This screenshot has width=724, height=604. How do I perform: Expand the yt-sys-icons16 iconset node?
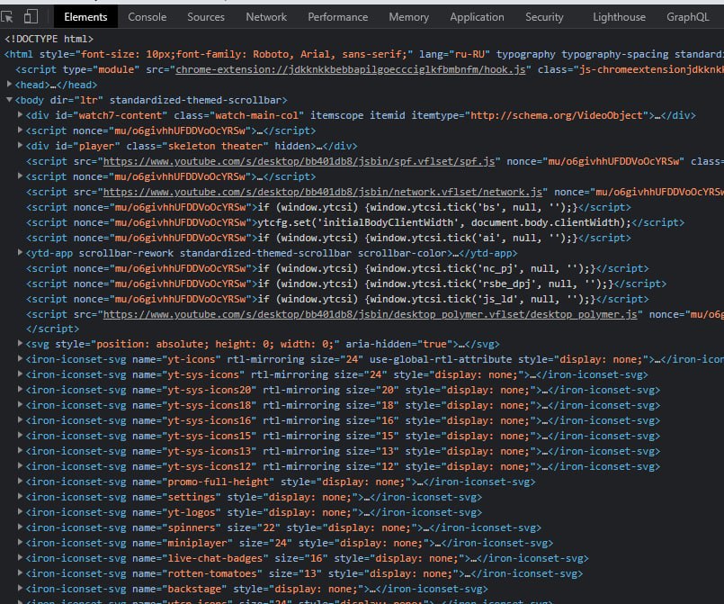(20, 419)
